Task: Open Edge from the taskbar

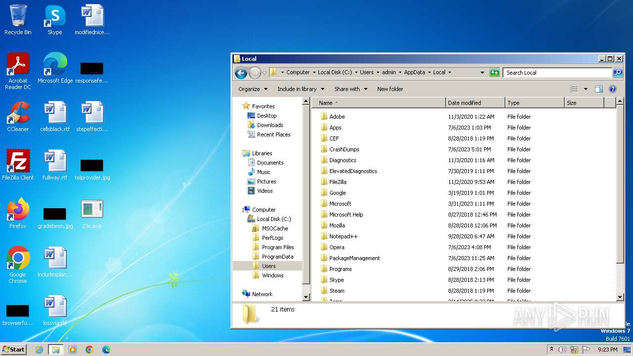Action: click(x=106, y=350)
